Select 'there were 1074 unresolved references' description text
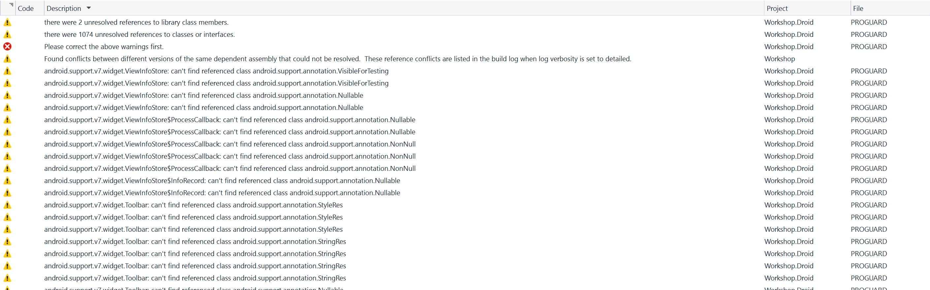 click(139, 35)
